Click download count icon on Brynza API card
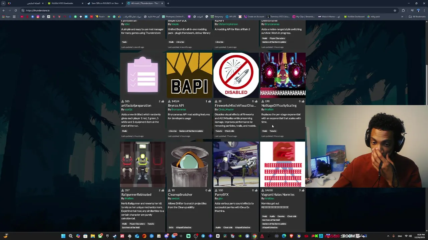The height and width of the screenshot is (240, 428). 169,101
